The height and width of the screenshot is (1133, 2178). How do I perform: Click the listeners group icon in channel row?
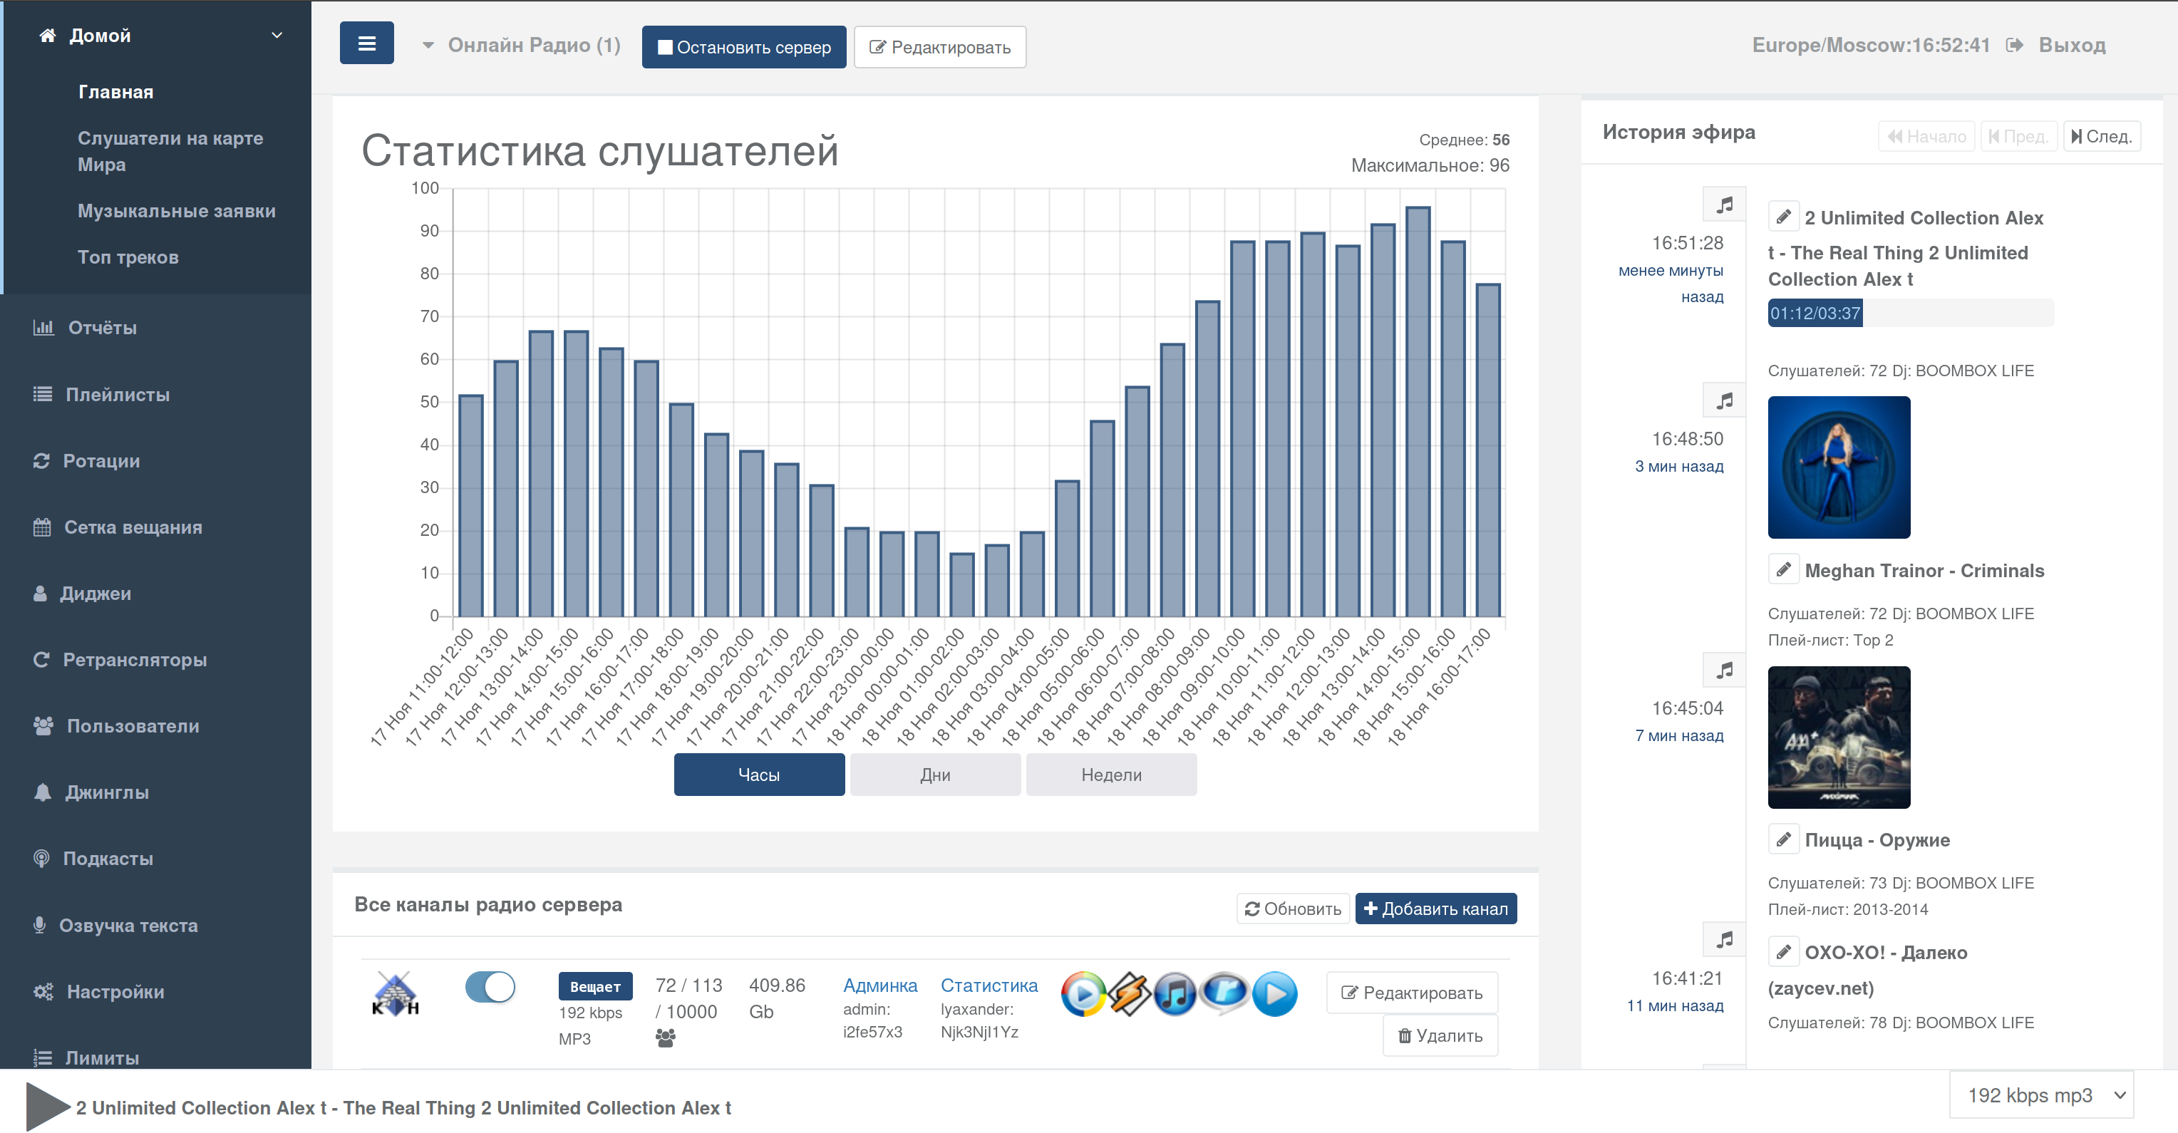(x=666, y=1038)
